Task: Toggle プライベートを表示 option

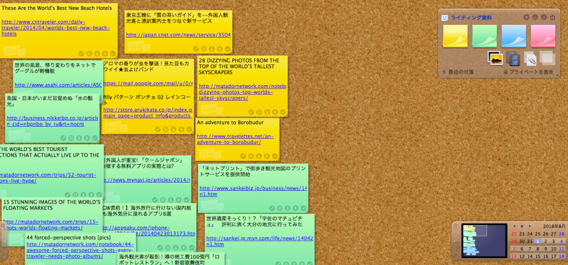Action: point(529,72)
